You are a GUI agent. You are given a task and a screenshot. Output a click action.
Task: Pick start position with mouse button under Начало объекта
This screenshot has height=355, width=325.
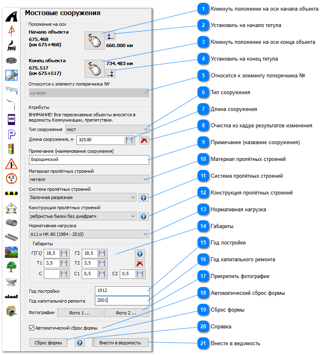click(x=94, y=40)
